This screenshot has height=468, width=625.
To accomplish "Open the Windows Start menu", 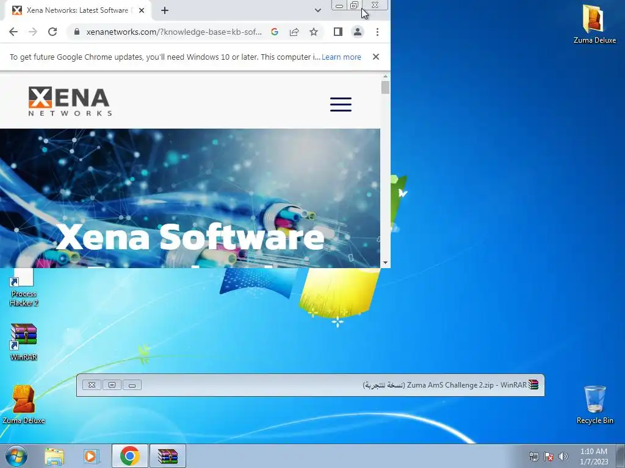I will pyautogui.click(x=16, y=456).
